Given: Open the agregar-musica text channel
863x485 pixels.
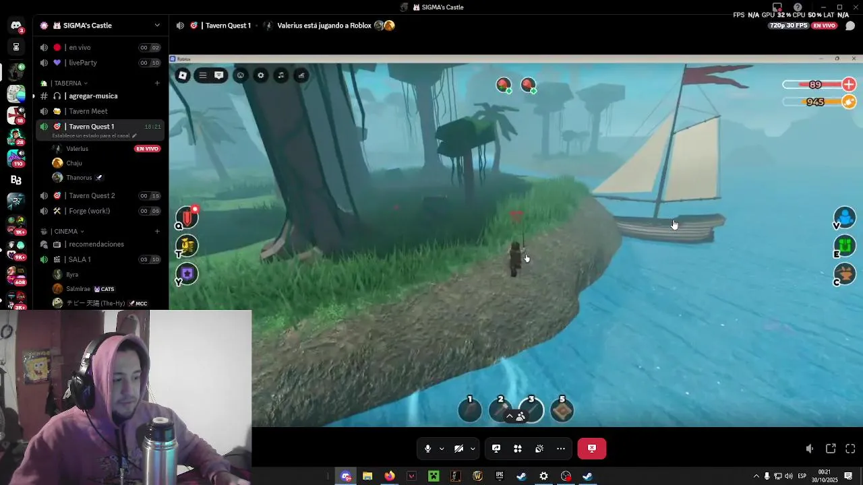Looking at the screenshot, I should tap(100, 96).
